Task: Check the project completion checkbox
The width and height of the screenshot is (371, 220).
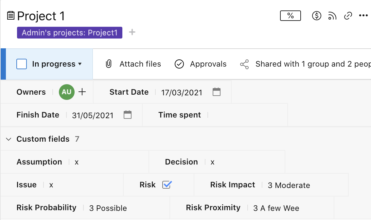Action: click(22, 64)
